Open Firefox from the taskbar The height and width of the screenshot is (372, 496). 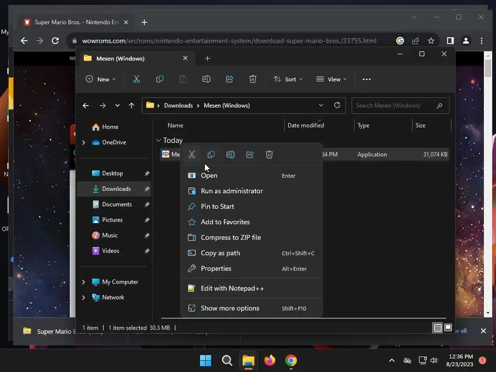coord(269,360)
